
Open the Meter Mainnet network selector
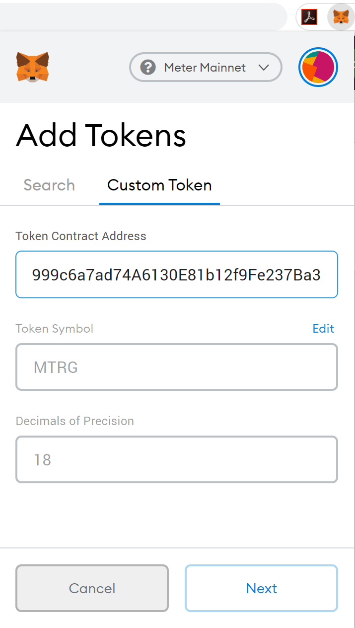pyautogui.click(x=206, y=67)
